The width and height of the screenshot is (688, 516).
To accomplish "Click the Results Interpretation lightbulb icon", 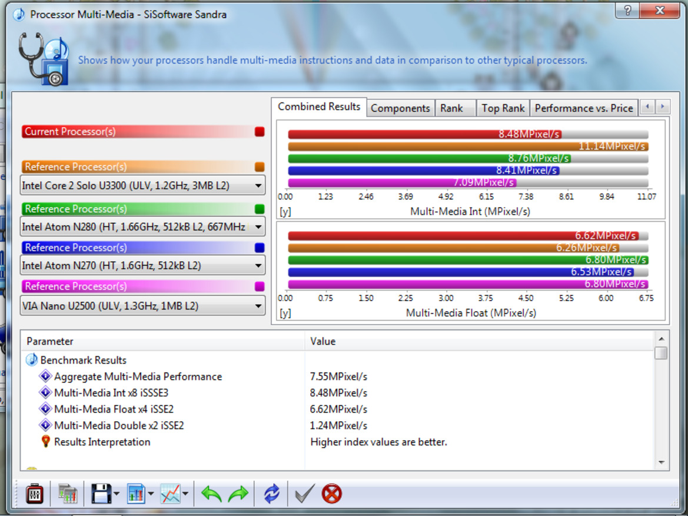I will point(45,441).
